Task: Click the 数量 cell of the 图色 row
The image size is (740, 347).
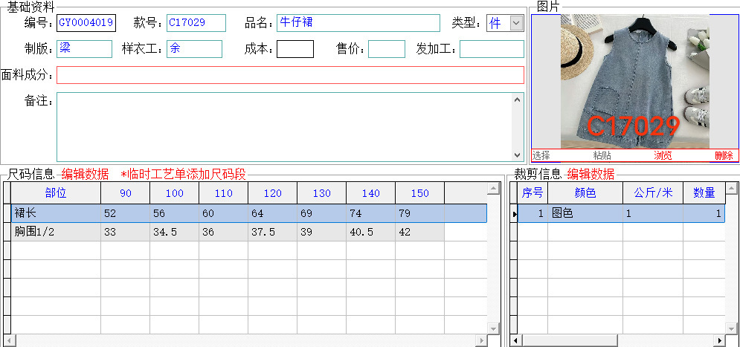Action: [x=704, y=213]
